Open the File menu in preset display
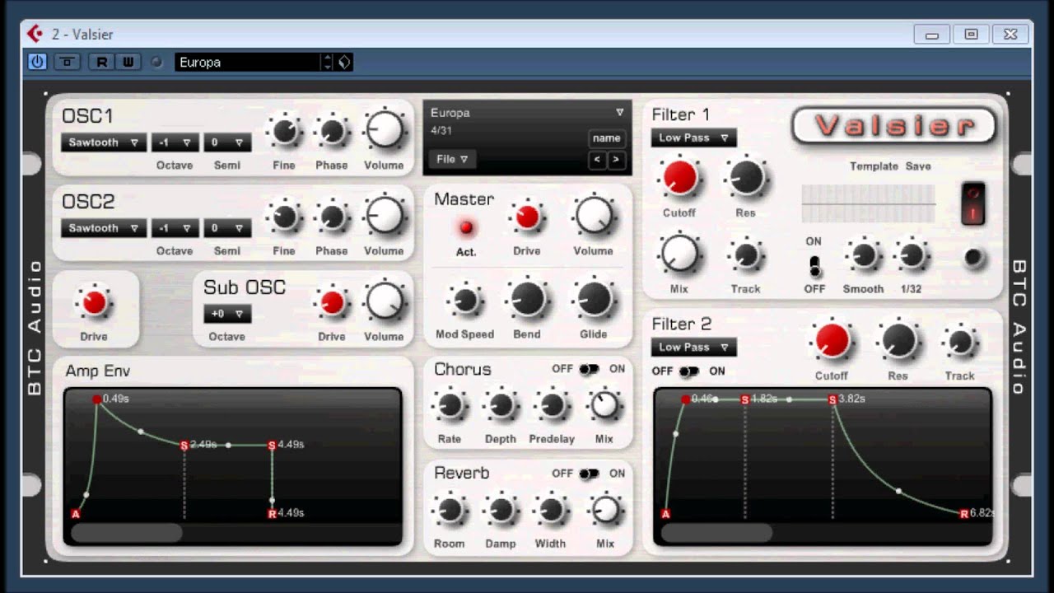This screenshot has width=1054, height=593. coord(452,159)
